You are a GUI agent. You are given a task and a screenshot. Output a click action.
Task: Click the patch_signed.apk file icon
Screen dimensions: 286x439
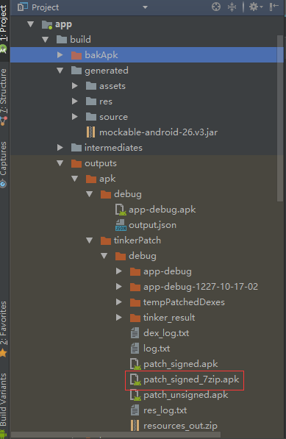point(135,364)
